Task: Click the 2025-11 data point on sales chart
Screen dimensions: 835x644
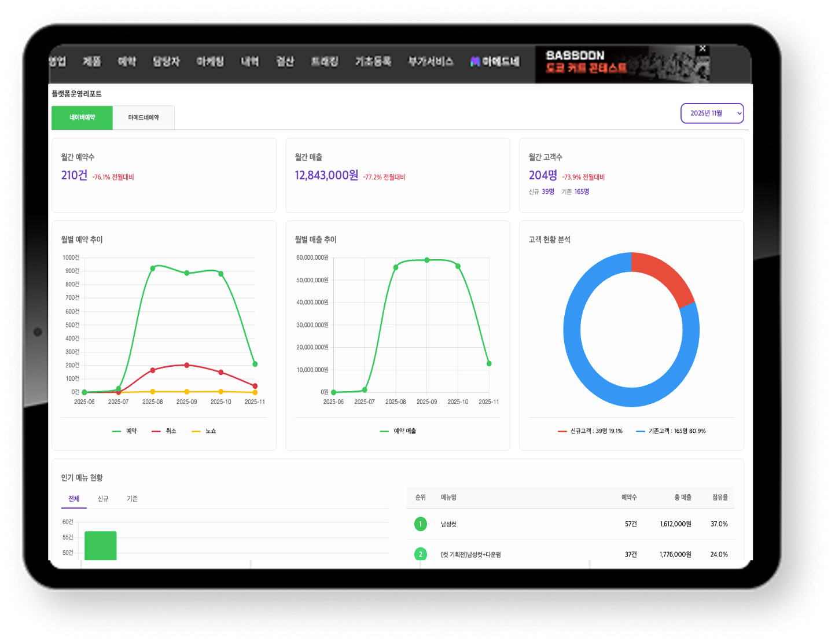Action: (x=489, y=363)
